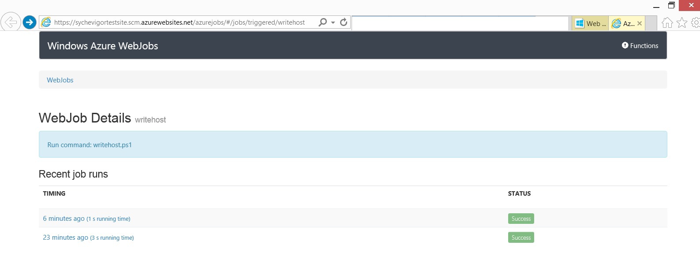Open browser Tools gear icon
This screenshot has width=700, height=271.
point(696,22)
